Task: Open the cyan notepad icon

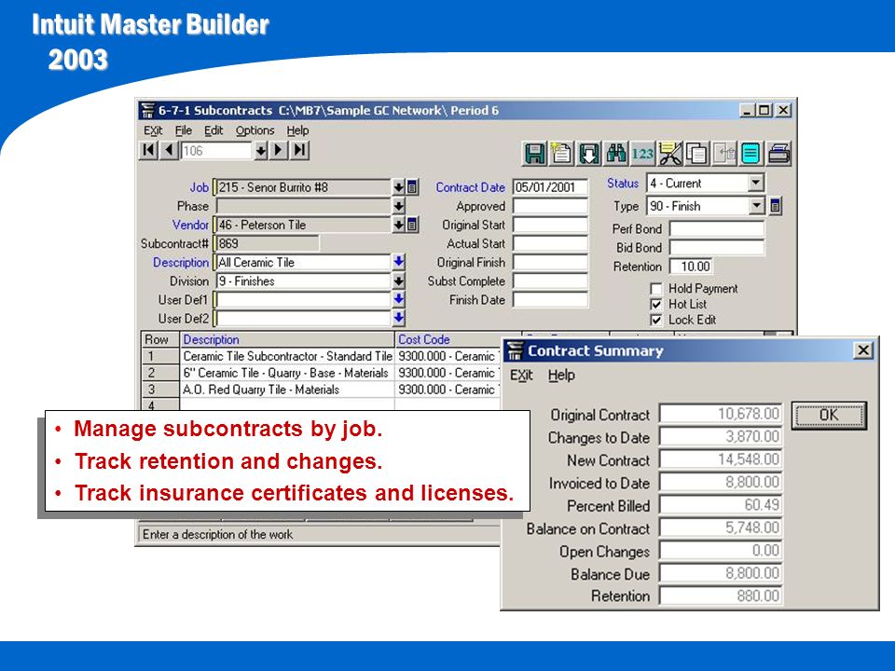Action: click(x=751, y=154)
